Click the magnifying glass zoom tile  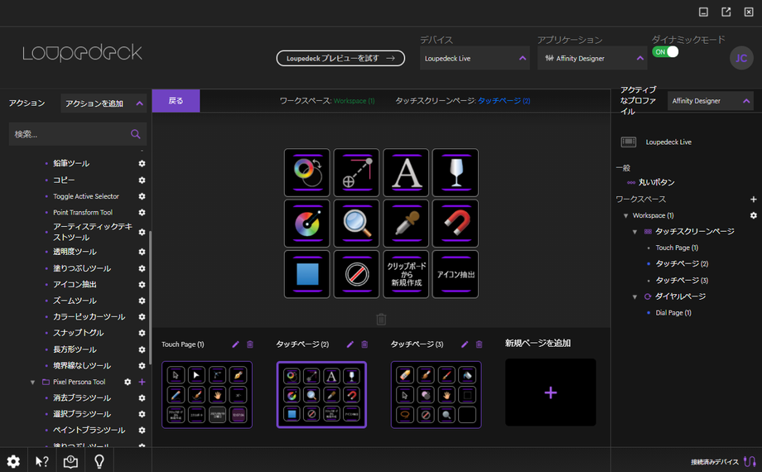[x=356, y=224]
